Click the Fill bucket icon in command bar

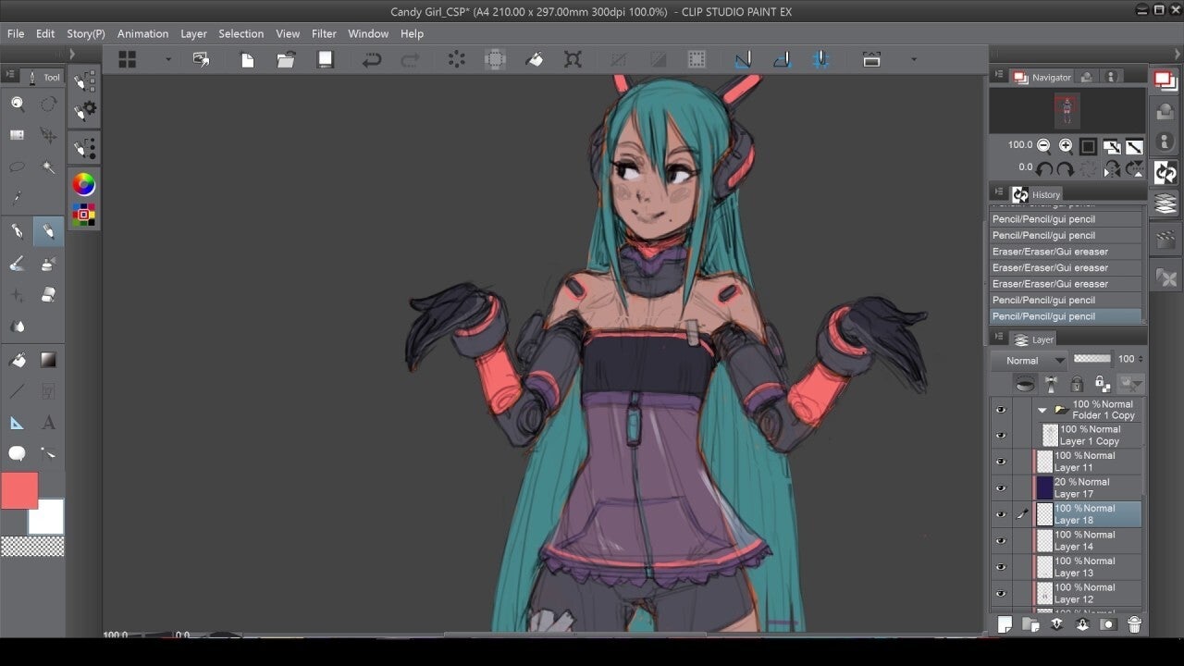click(x=535, y=59)
